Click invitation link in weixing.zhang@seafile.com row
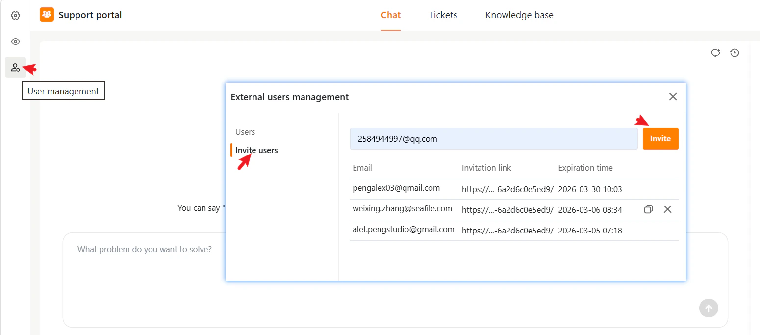Screen dimensions: 760x335 (x=507, y=210)
